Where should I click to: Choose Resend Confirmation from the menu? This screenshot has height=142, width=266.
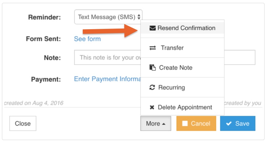coord(182,28)
